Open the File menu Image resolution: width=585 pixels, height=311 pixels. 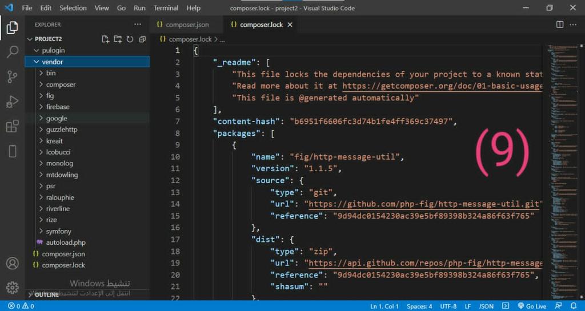pos(27,8)
